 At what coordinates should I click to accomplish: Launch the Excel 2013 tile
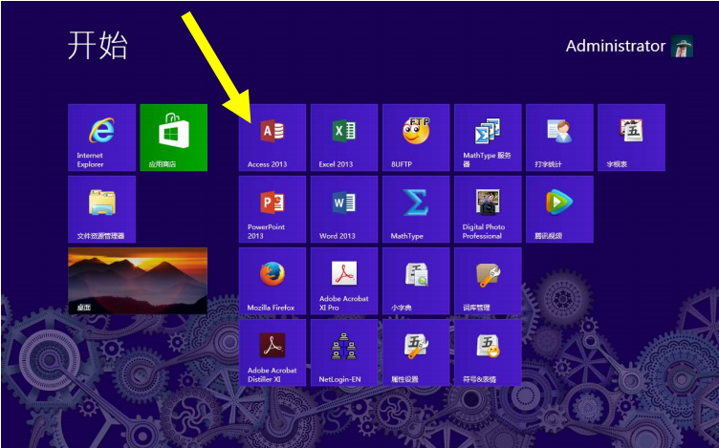tap(344, 138)
